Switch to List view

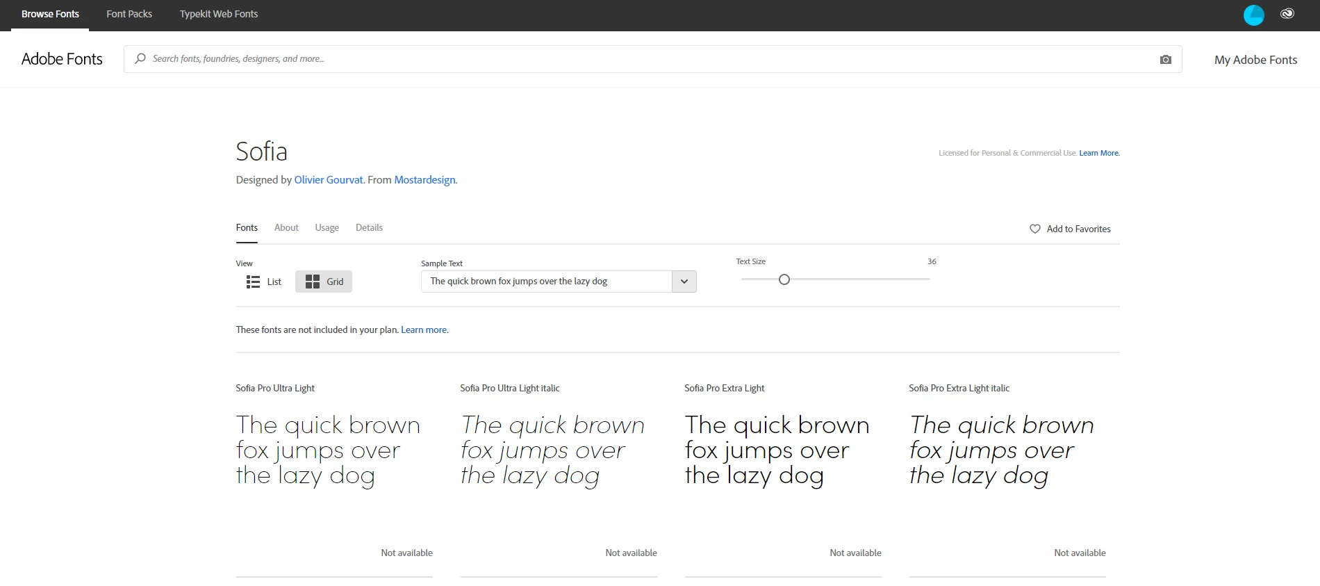264,282
